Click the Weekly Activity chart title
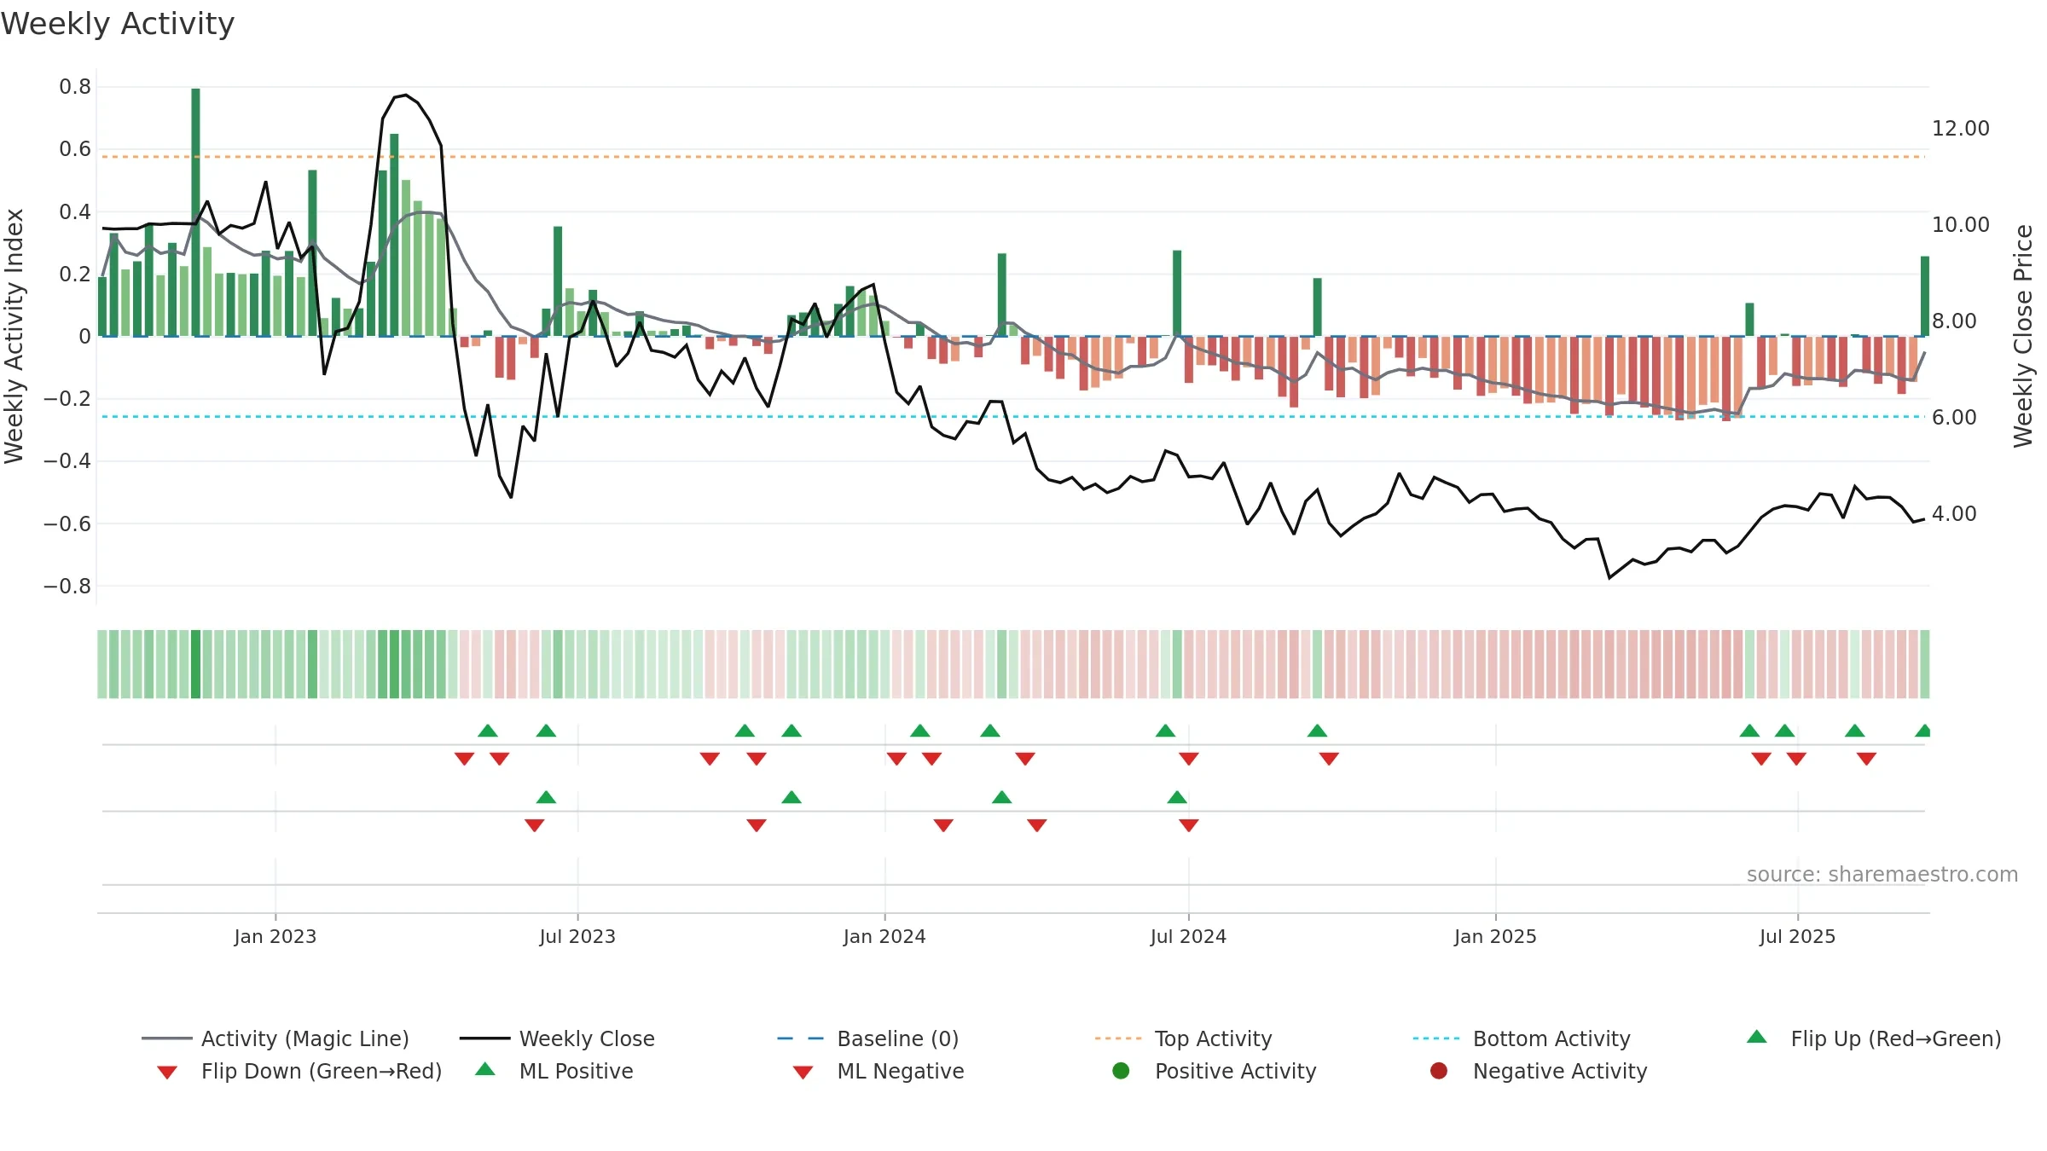Screen dimensions: 2047x1151 118,24
